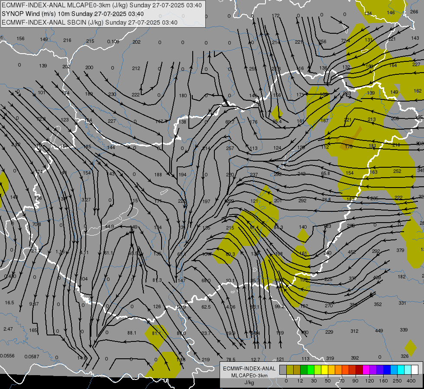Click the 'J/kg' unit label in legend

tap(249, 383)
